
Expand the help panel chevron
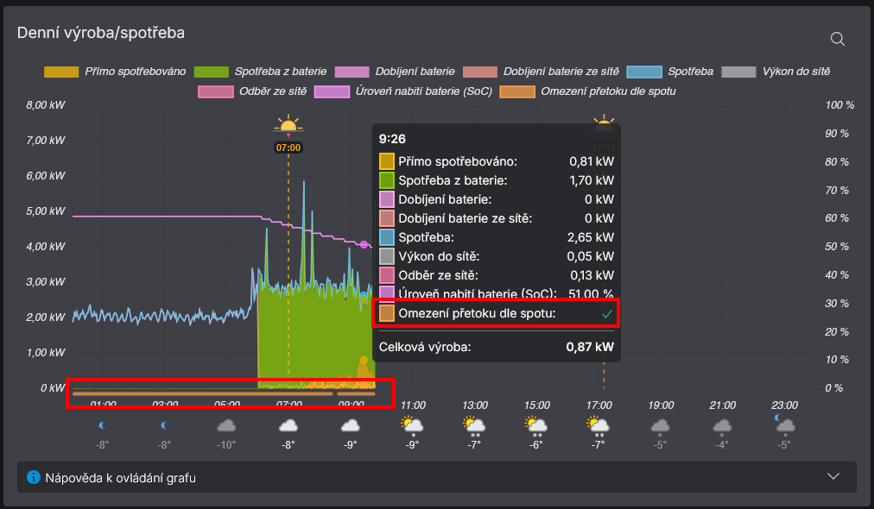833,476
